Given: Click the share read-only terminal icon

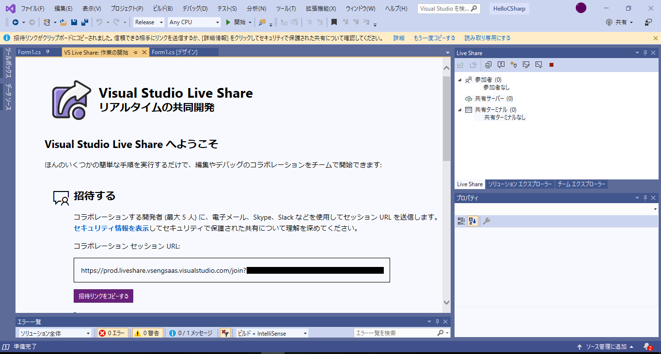Looking at the screenshot, I should (x=539, y=65).
